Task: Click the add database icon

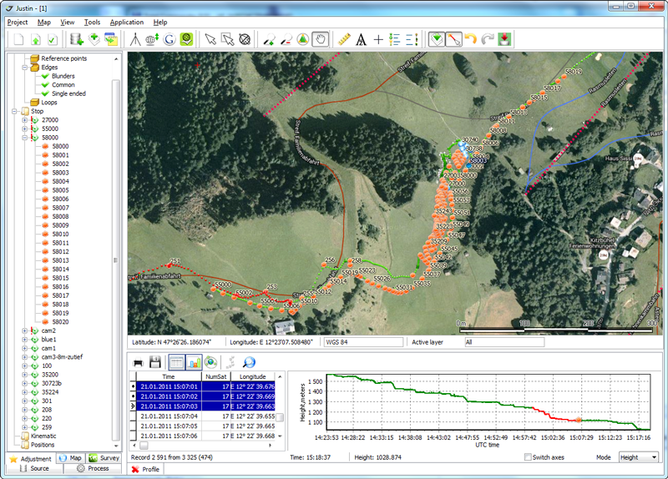Action: (77, 39)
